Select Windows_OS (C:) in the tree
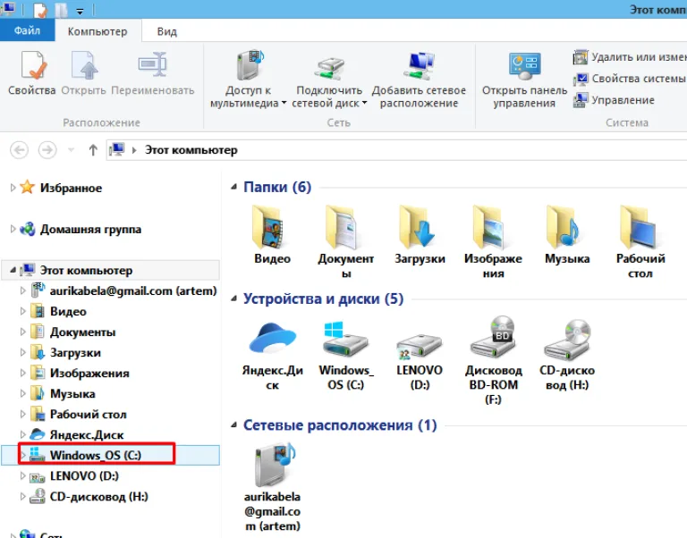This screenshot has width=687, height=538. [96, 455]
